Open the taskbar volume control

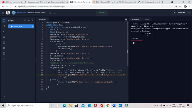[x=170, y=105]
